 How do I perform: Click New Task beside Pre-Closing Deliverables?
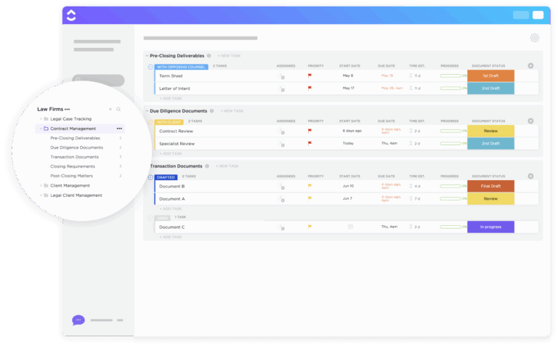[x=230, y=56]
